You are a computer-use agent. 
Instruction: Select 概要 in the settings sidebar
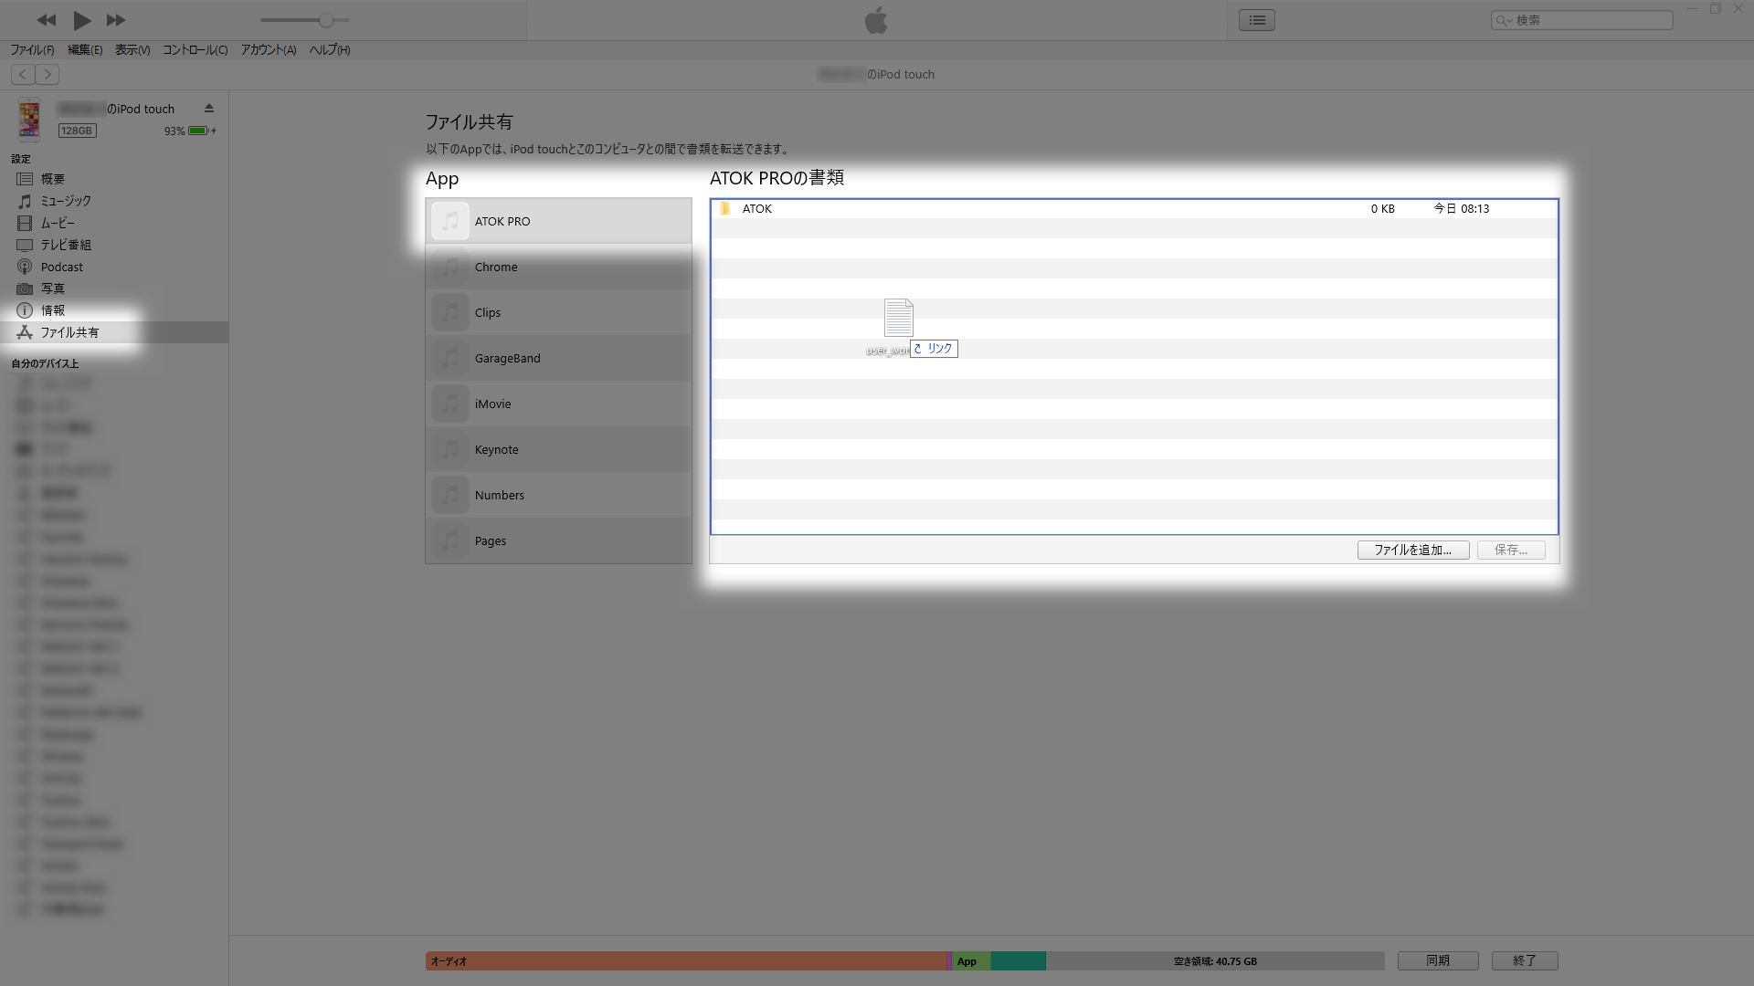click(x=114, y=179)
